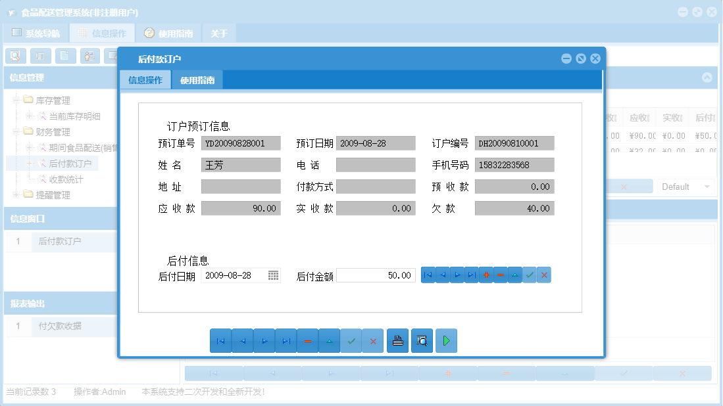Add a new record with the red plus icon

[486, 275]
